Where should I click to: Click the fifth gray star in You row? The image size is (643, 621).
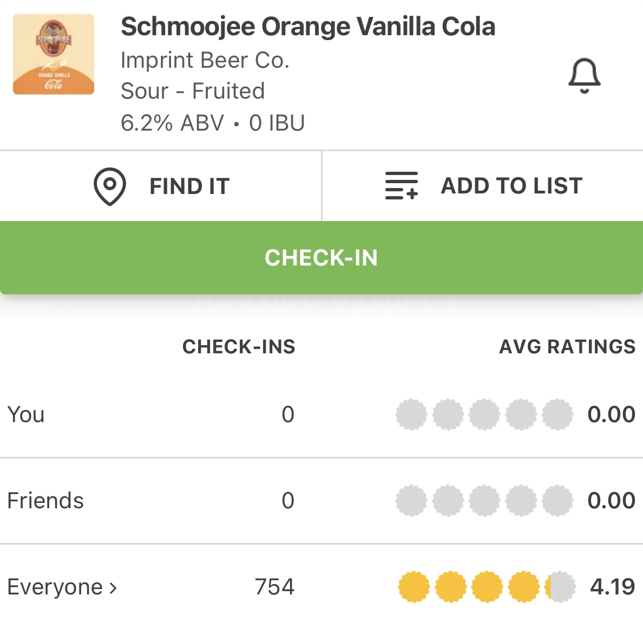[557, 415]
